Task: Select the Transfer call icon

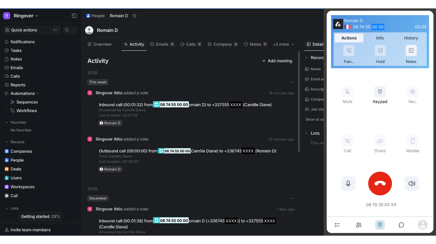Action: point(349,50)
